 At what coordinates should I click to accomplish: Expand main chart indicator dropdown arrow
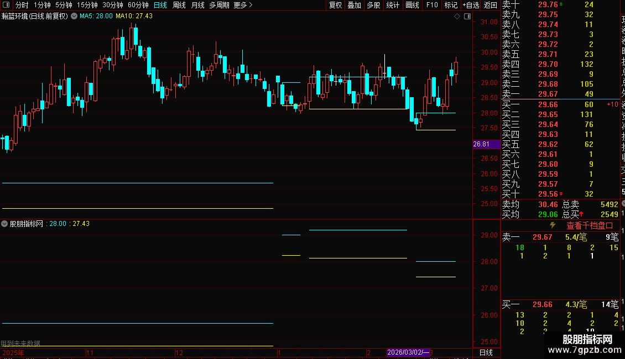[74, 17]
